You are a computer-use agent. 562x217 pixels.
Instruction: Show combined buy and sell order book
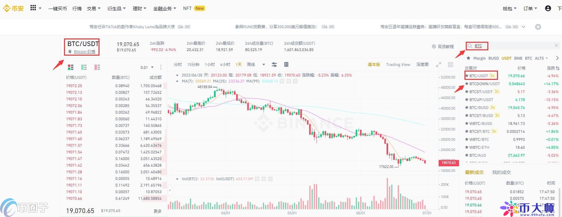[71, 67]
